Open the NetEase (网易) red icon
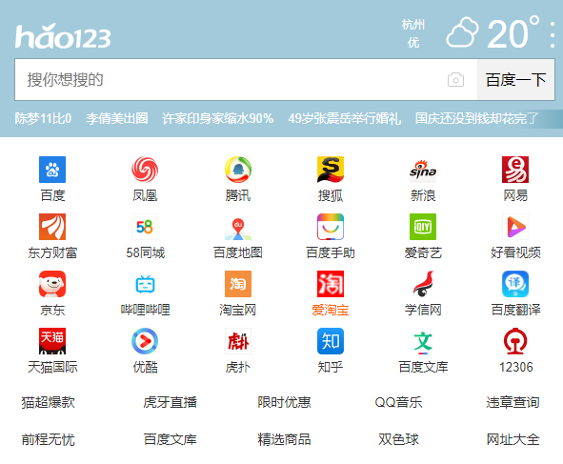The image size is (563, 464). point(515,170)
